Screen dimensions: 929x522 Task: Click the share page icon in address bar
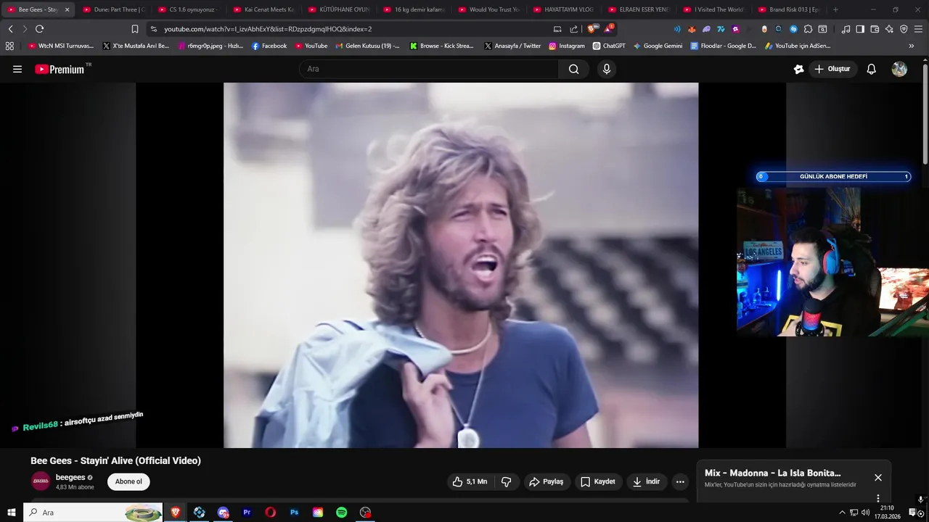click(x=573, y=29)
